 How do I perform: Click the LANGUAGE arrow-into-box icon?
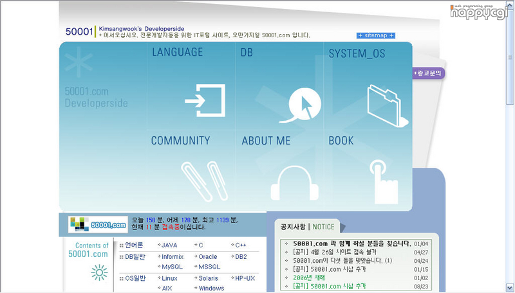pyautogui.click(x=205, y=101)
